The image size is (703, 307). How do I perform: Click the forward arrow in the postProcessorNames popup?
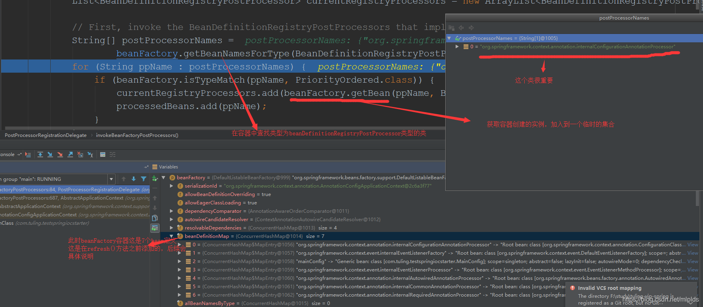pos(471,28)
